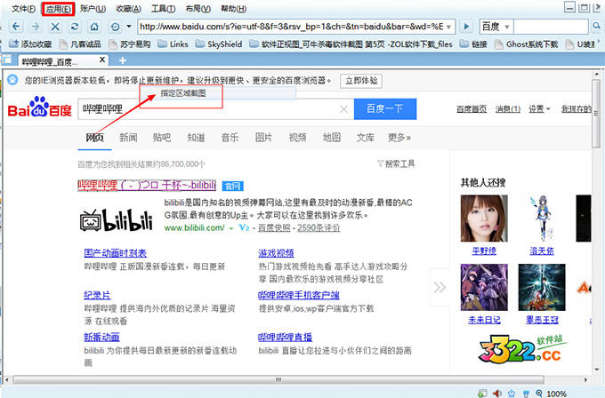Open the 设置 dropdown on Baidu
This screenshot has height=398, width=605.
[x=537, y=109]
